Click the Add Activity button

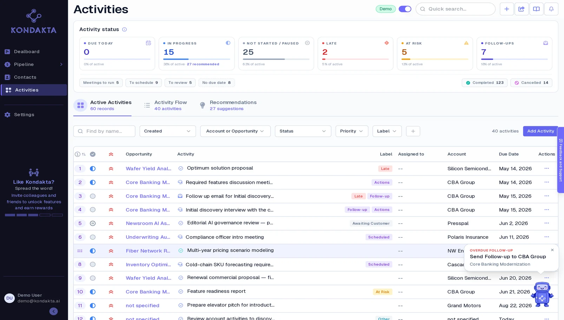540,131
